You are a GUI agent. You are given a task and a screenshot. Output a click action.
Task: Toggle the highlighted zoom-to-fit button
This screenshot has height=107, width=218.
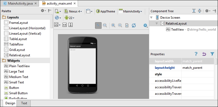[98, 25]
